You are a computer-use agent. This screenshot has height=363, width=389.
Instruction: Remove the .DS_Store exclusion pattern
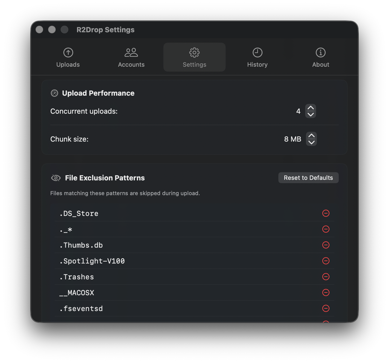[x=326, y=213]
